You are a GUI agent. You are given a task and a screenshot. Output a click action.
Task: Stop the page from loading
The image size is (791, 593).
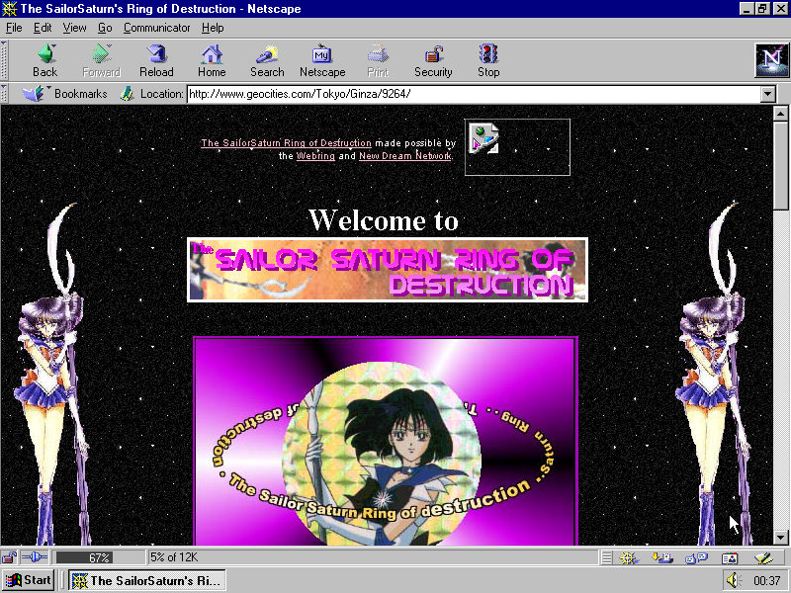tap(488, 60)
